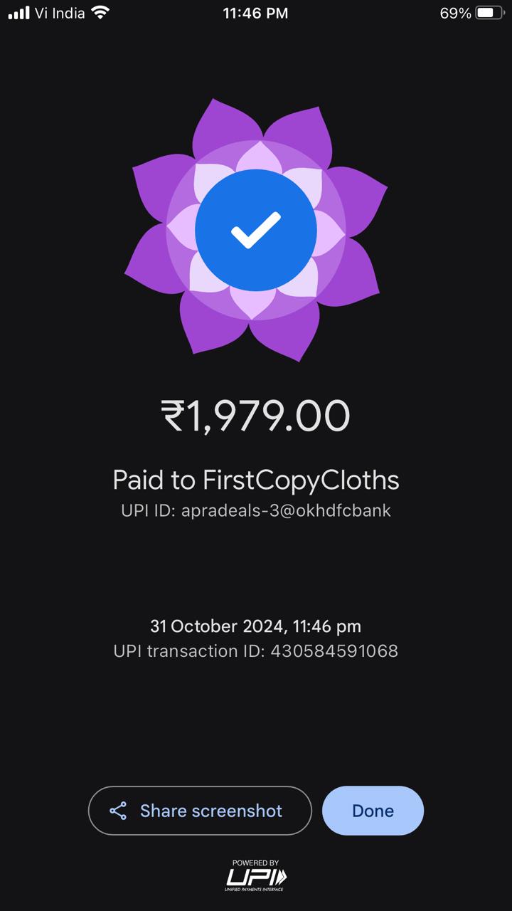Tap the UPI transaction ID 430584591068
Image resolution: width=512 pixels, height=911 pixels.
tap(256, 651)
